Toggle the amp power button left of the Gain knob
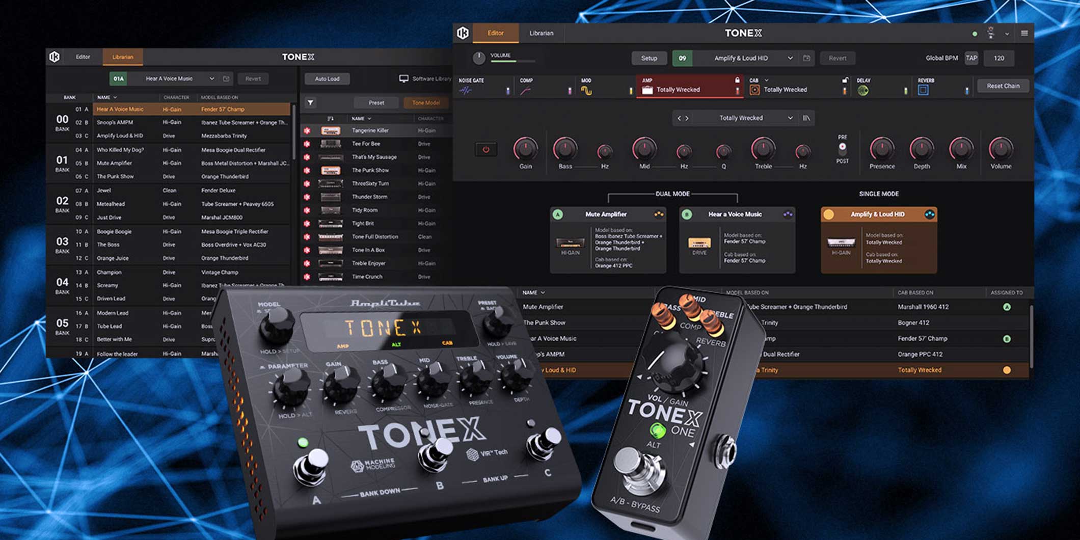This screenshot has width=1080, height=540. pos(486,150)
